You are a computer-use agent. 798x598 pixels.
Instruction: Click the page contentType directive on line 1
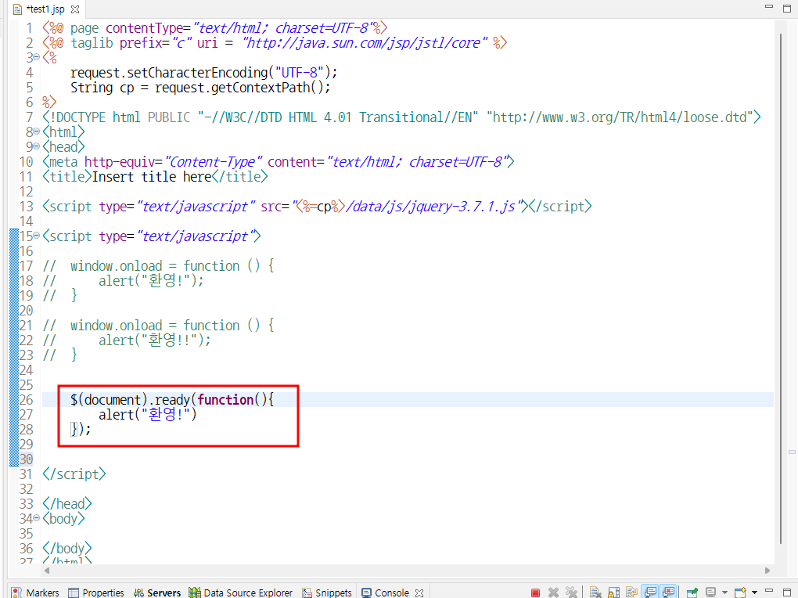coord(215,28)
